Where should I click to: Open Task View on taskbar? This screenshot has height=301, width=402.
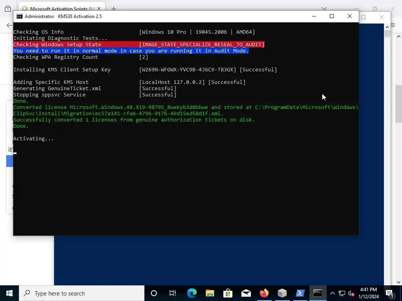tap(173, 293)
